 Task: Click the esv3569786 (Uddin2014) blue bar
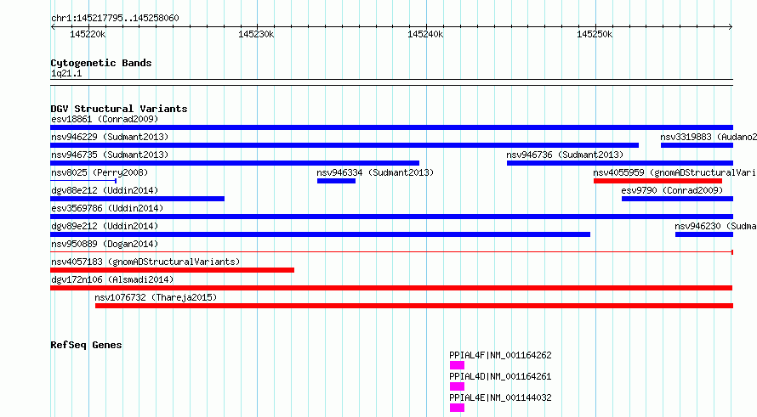tap(391, 217)
